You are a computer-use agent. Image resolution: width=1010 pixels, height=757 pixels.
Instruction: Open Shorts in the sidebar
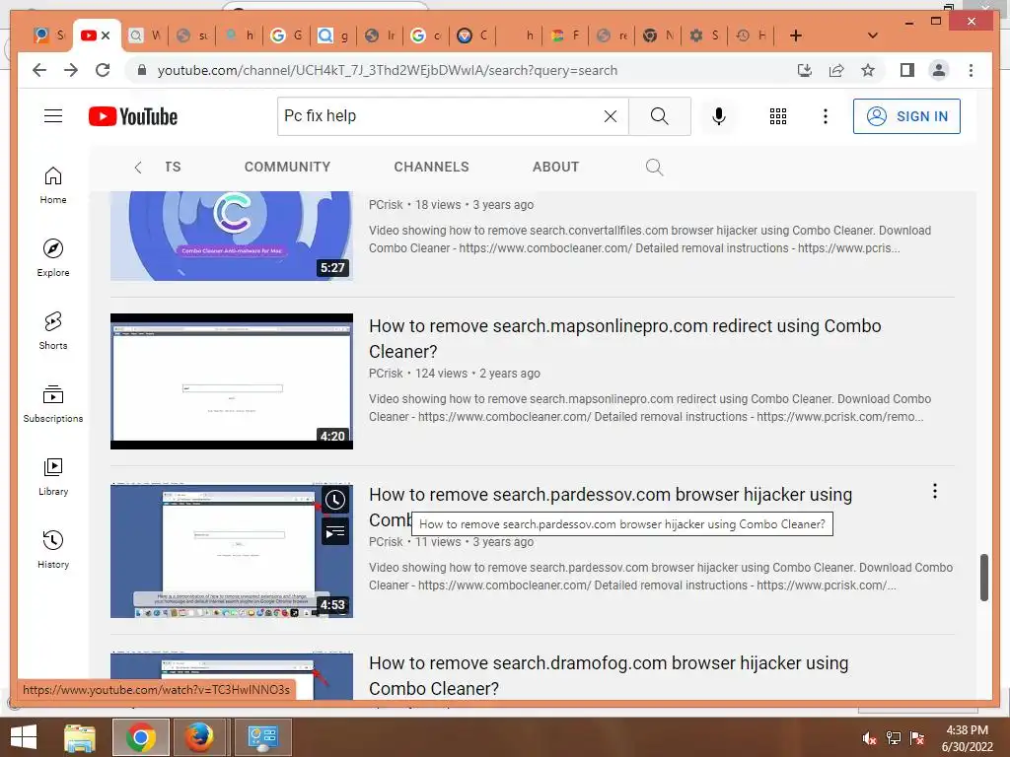tap(53, 331)
